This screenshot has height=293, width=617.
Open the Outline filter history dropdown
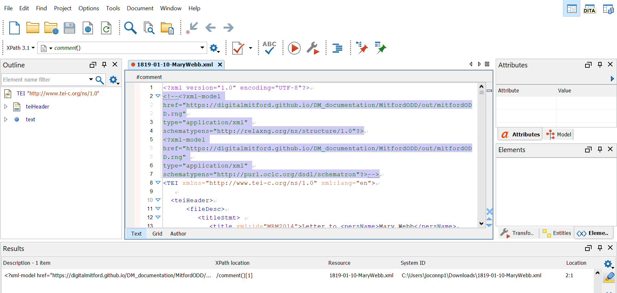click(x=91, y=80)
